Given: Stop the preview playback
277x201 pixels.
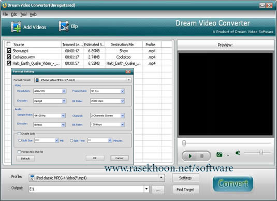Looking at the screenshot, I should pyautogui.click(x=202, y=156).
